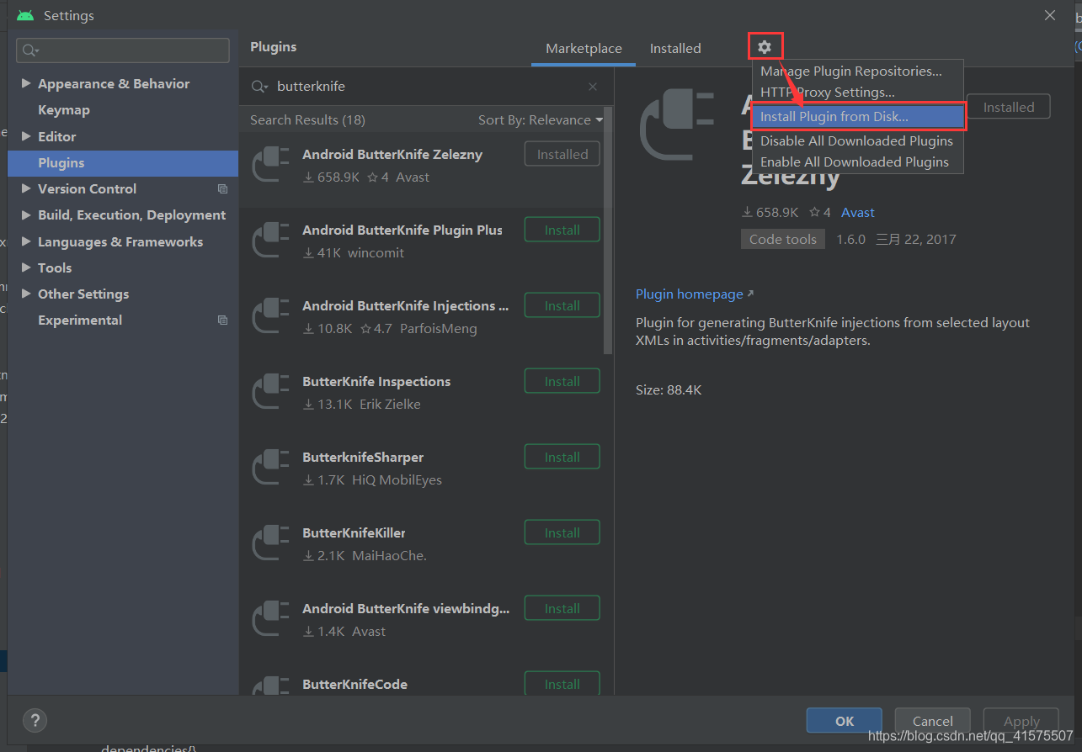Screen dimensions: 1082x752
Task: Open the Plugin homepage link
Action: 695,294
